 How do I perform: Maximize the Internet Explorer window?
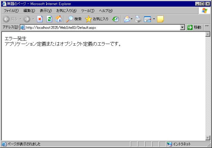[202, 4]
